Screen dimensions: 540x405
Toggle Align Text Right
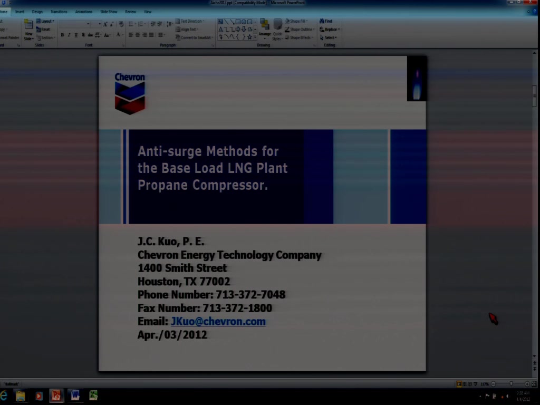[x=144, y=35]
